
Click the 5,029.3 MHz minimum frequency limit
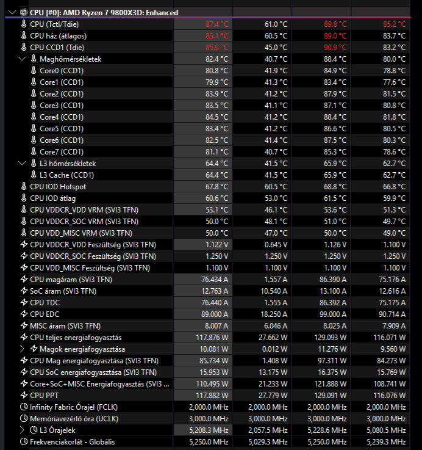pos(268,442)
